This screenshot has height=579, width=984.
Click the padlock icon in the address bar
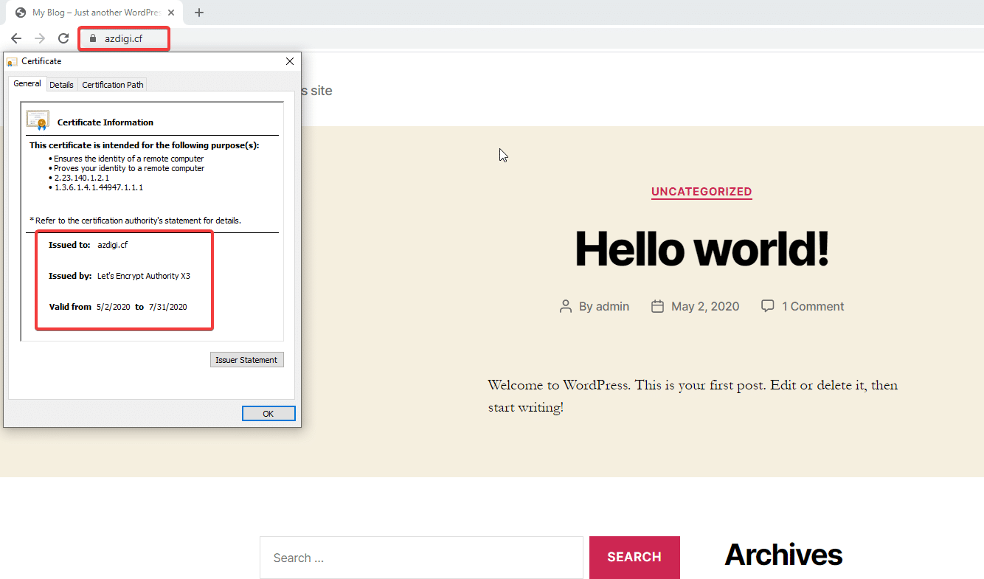coord(92,38)
